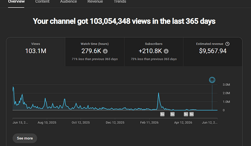This screenshot has height=146, width=251.
Task: Select the Overview tab
Action: coord(16,1)
